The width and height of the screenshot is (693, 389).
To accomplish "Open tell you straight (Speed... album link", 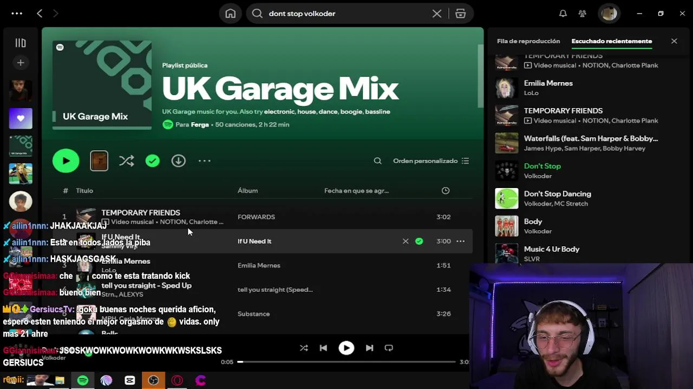I will (275, 290).
